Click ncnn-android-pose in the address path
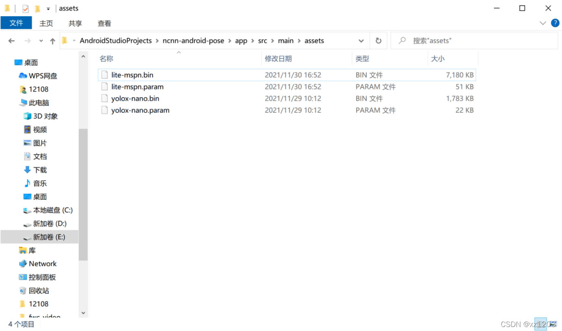This screenshot has height=331, width=562. 193,41
